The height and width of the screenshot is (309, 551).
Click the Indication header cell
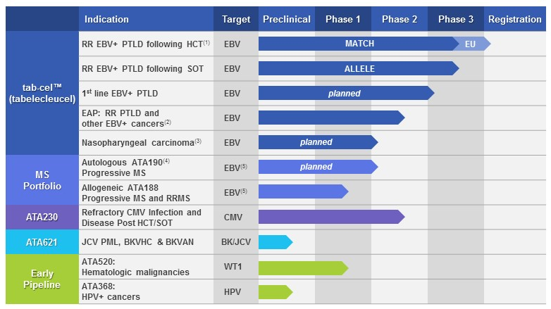point(146,19)
